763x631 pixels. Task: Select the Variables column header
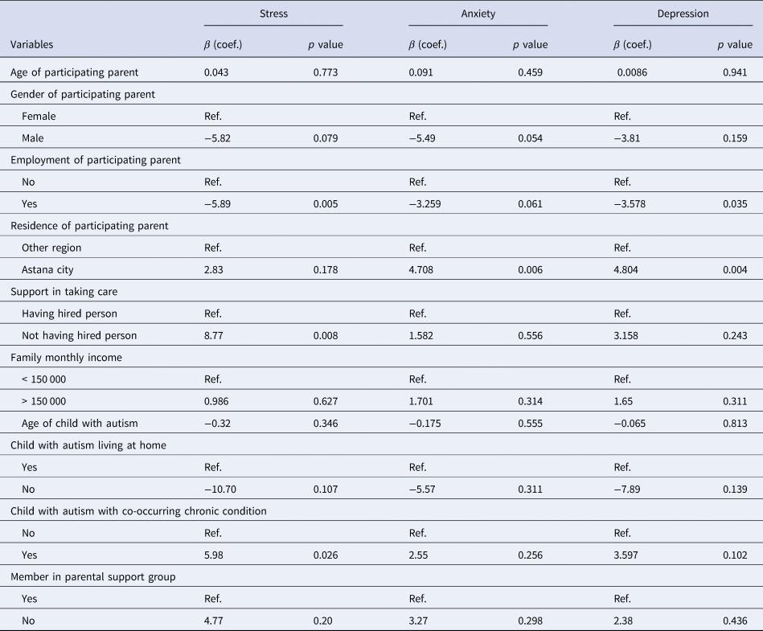[31, 45]
